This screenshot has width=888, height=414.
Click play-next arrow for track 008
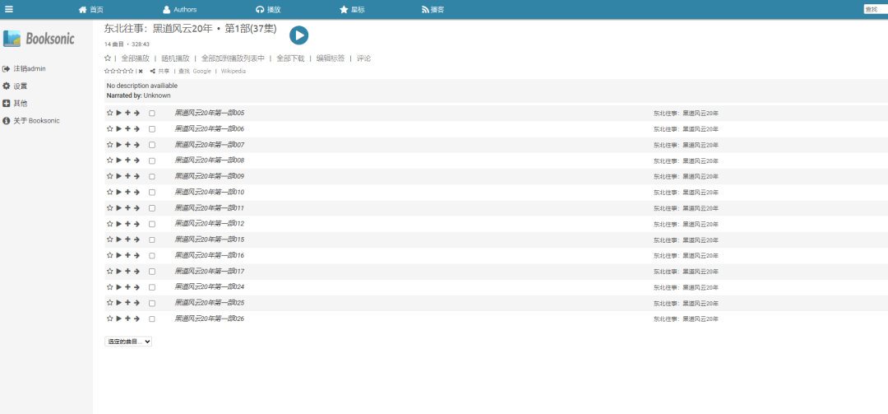pyautogui.click(x=136, y=160)
